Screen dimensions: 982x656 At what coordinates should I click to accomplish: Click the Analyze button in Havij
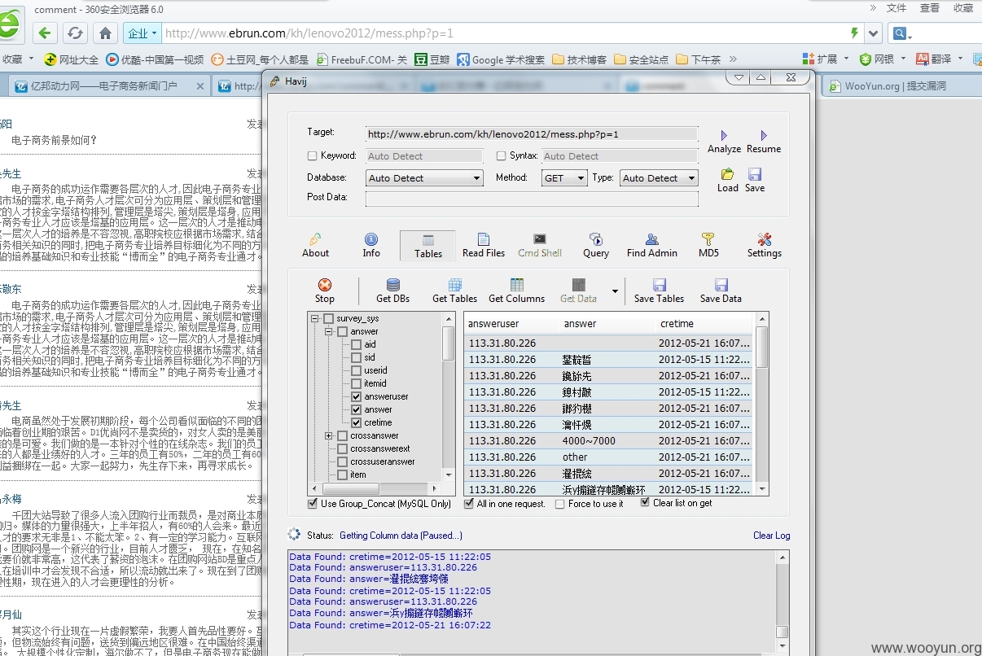pos(724,141)
